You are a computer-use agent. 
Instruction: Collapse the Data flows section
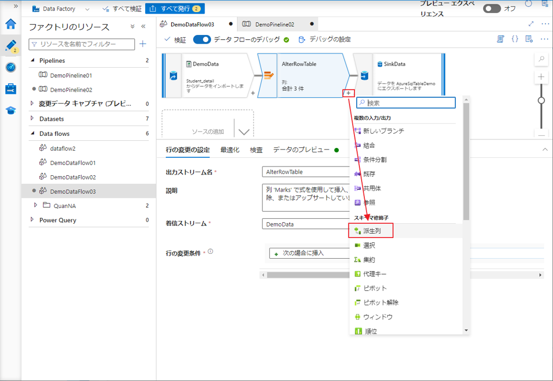(33, 133)
